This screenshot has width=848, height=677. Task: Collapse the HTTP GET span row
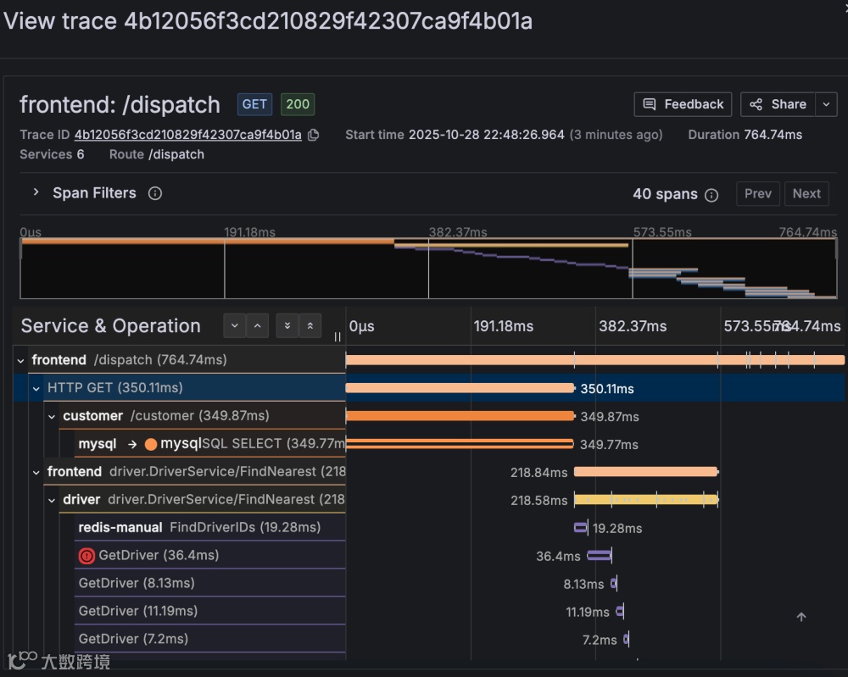[36, 388]
